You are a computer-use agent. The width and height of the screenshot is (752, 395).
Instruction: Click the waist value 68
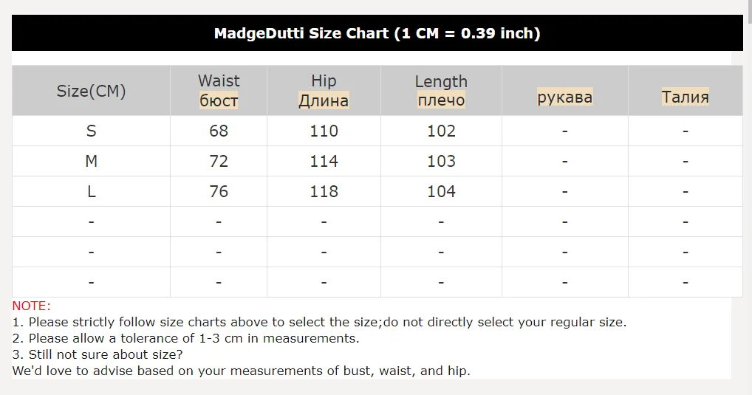coord(219,131)
